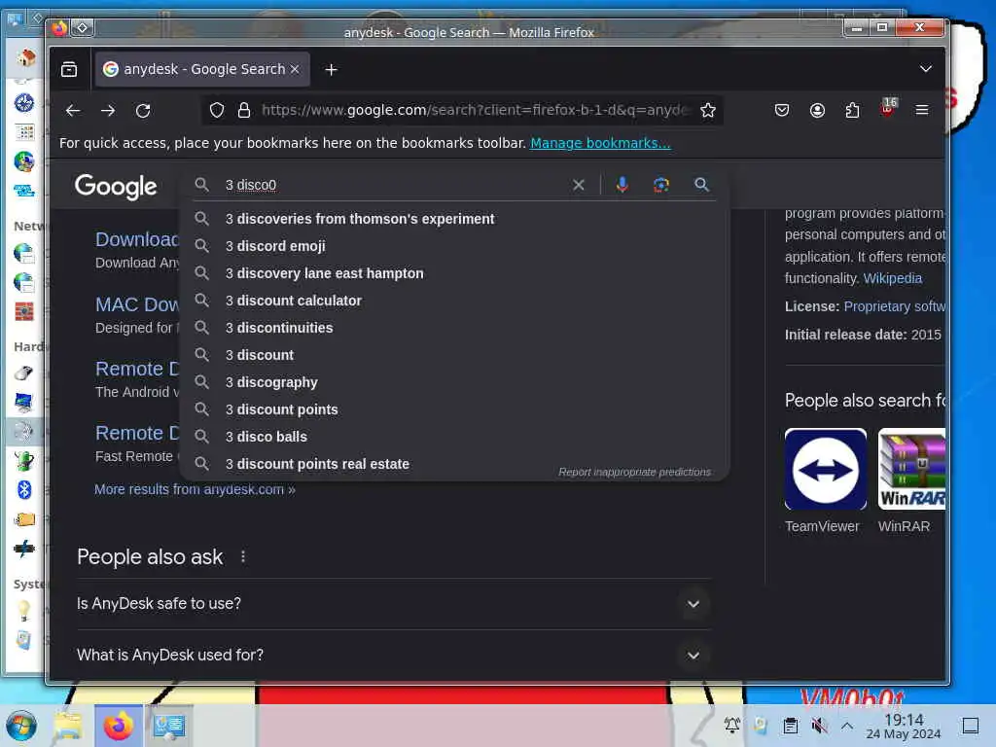The height and width of the screenshot is (747, 996).
Task: Click Report inappropriate predictions
Action: pos(634,472)
